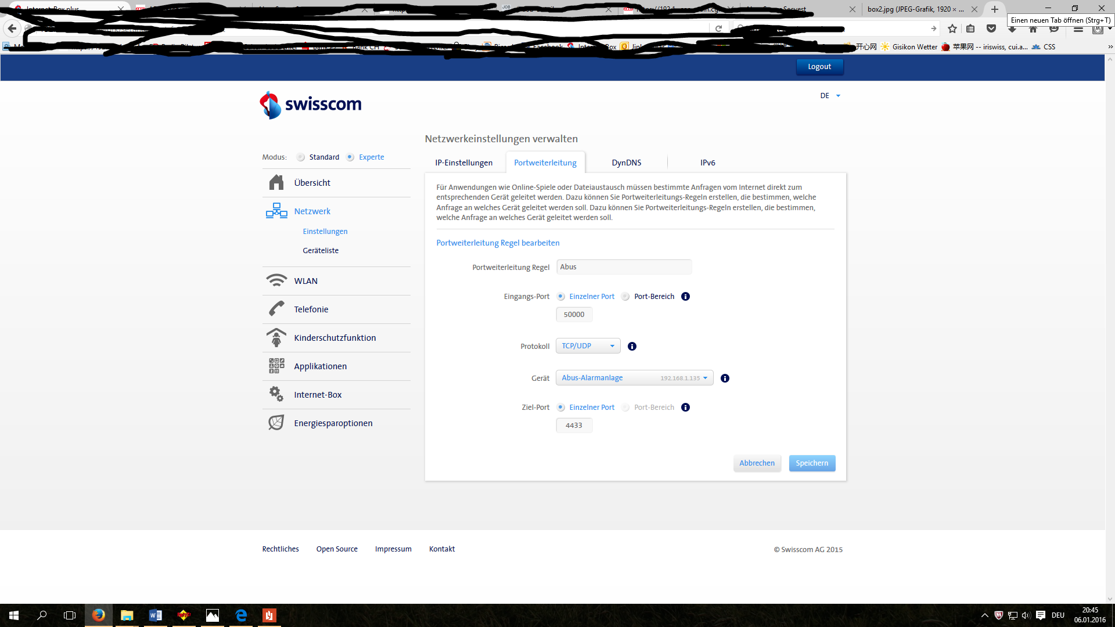Viewport: 1115px width, 627px height.
Task: Open the WLAN wifi icon
Action: pyautogui.click(x=276, y=280)
